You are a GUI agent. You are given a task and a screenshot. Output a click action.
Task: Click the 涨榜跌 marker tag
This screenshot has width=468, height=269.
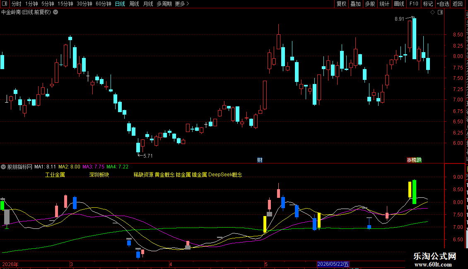[x=414, y=160]
